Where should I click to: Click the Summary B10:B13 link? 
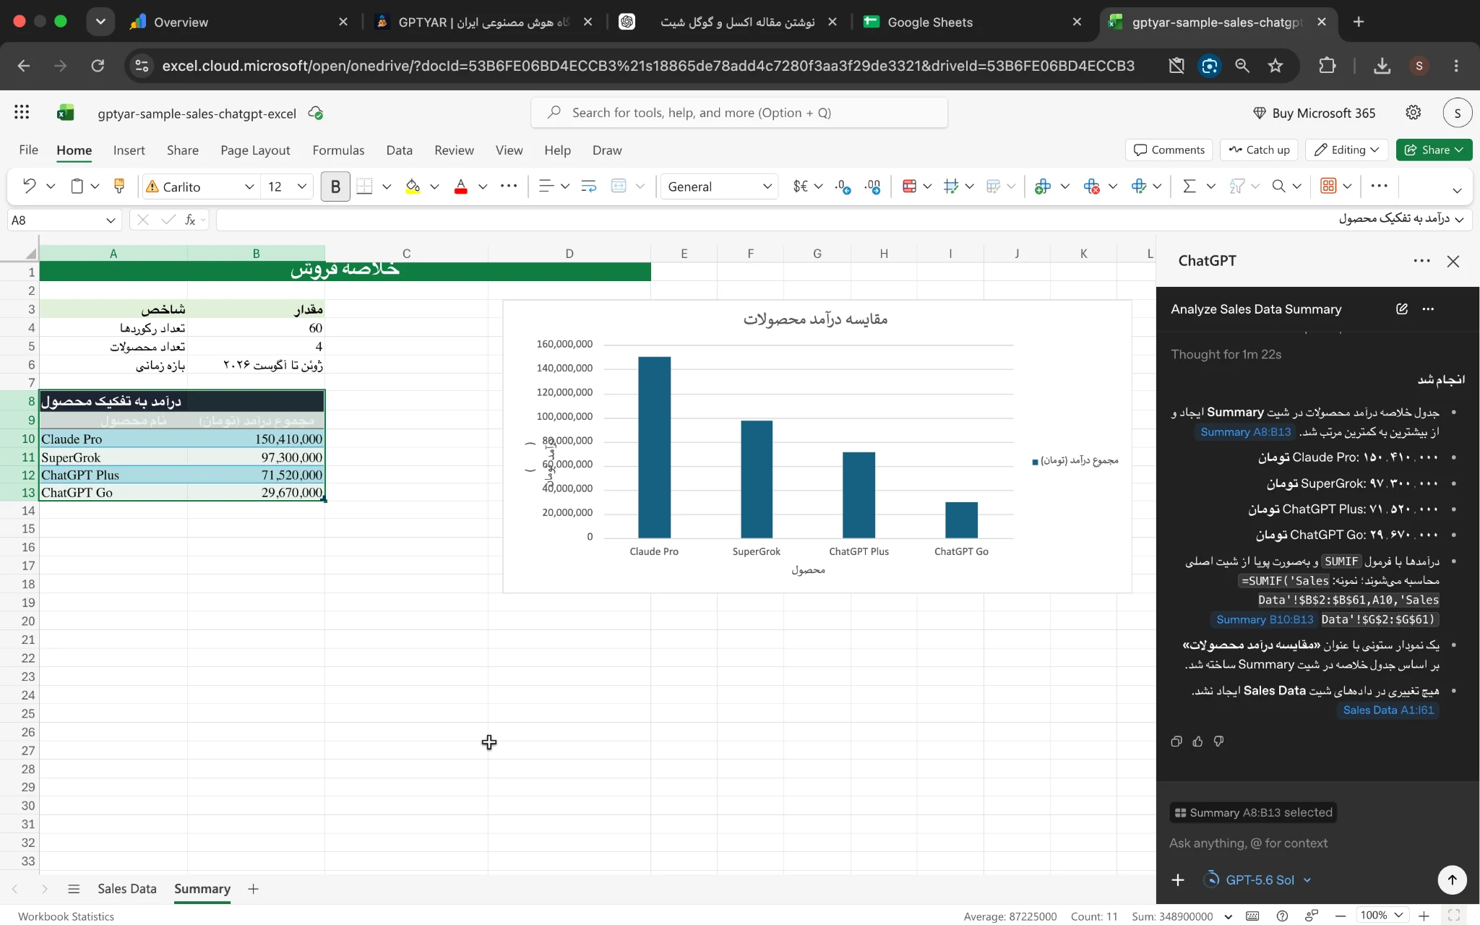(1264, 619)
